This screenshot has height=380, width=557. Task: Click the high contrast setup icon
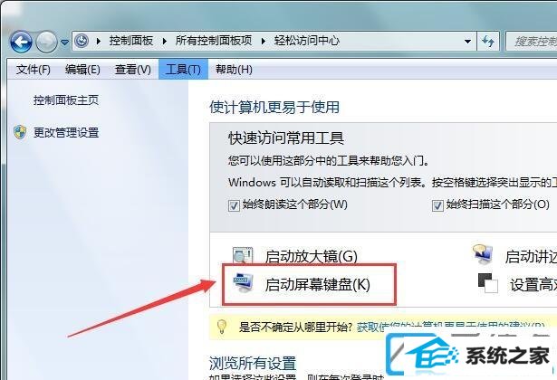tap(488, 283)
